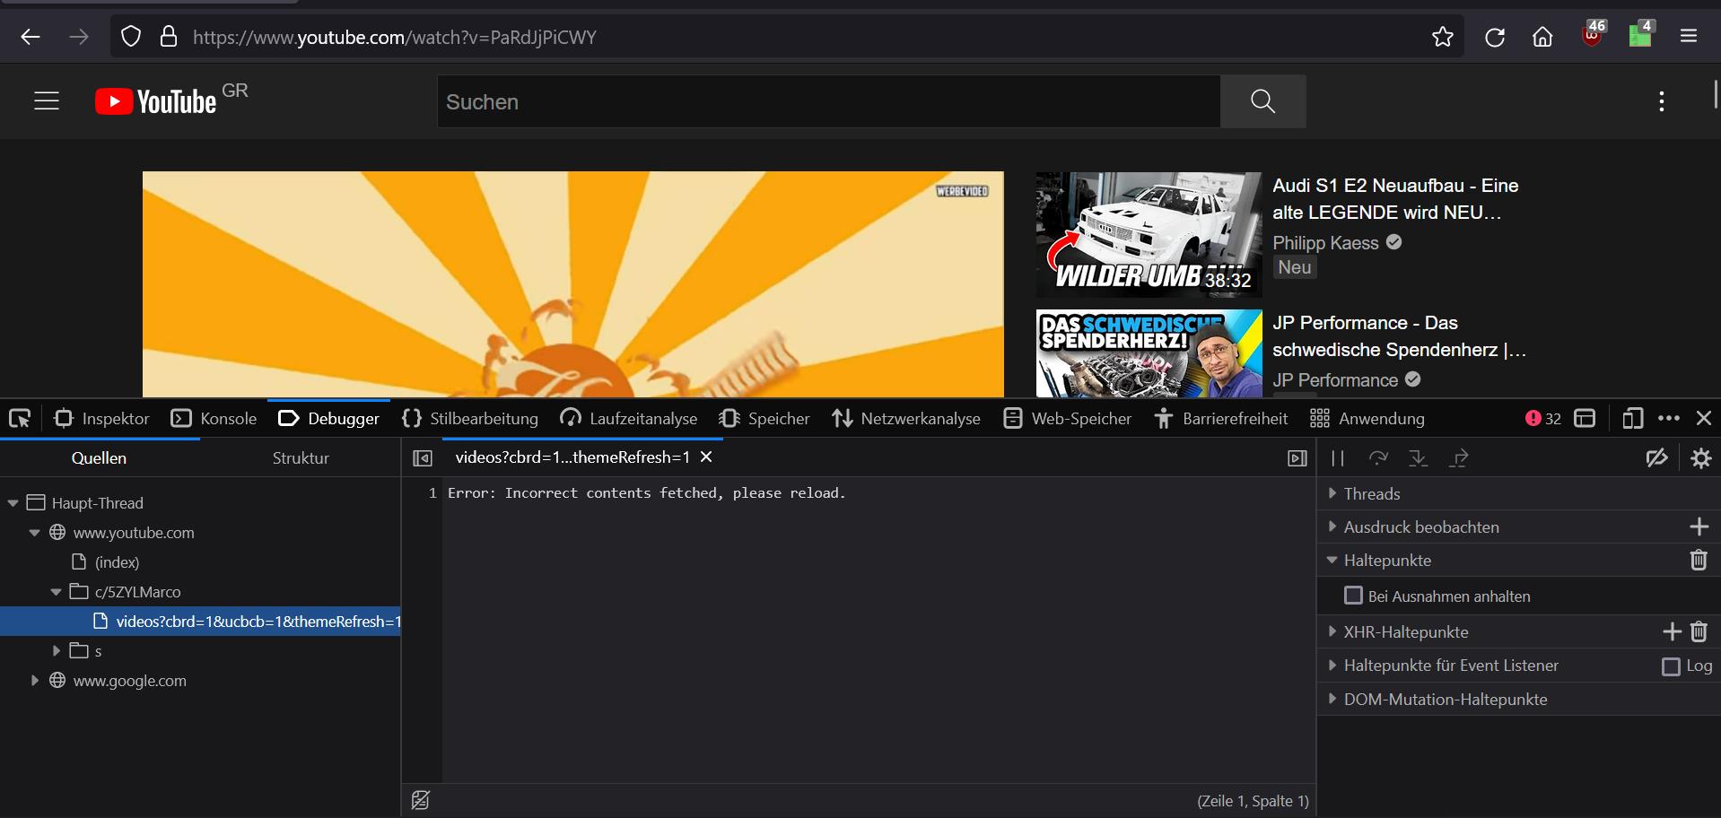Click the Step out icon
Image resolution: width=1721 pixels, height=818 pixels.
pos(1459,457)
